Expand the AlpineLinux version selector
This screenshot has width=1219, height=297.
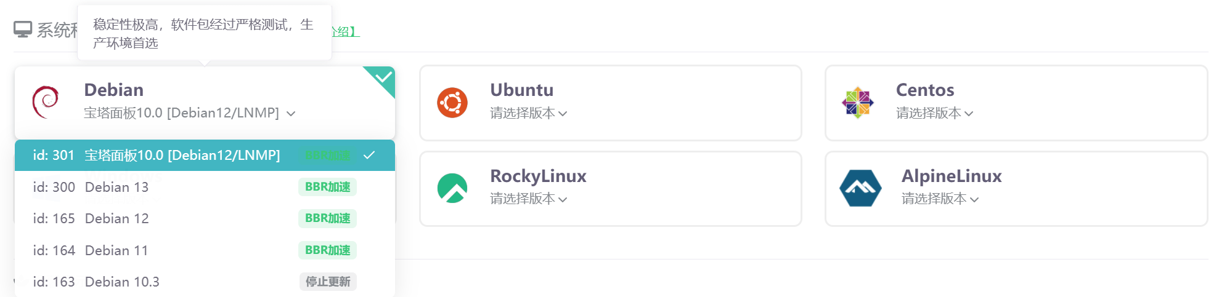pos(940,199)
